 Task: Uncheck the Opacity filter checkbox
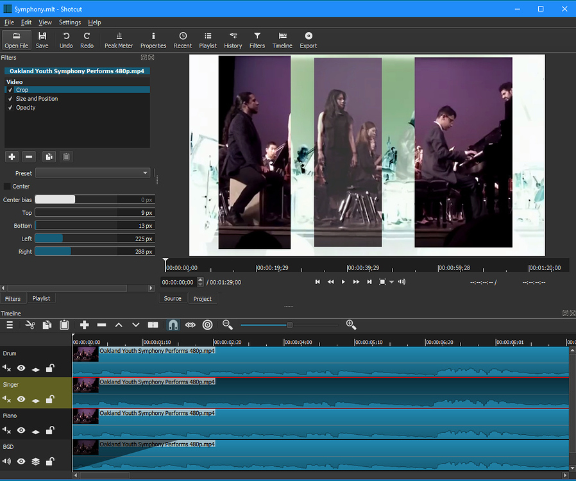(x=10, y=108)
